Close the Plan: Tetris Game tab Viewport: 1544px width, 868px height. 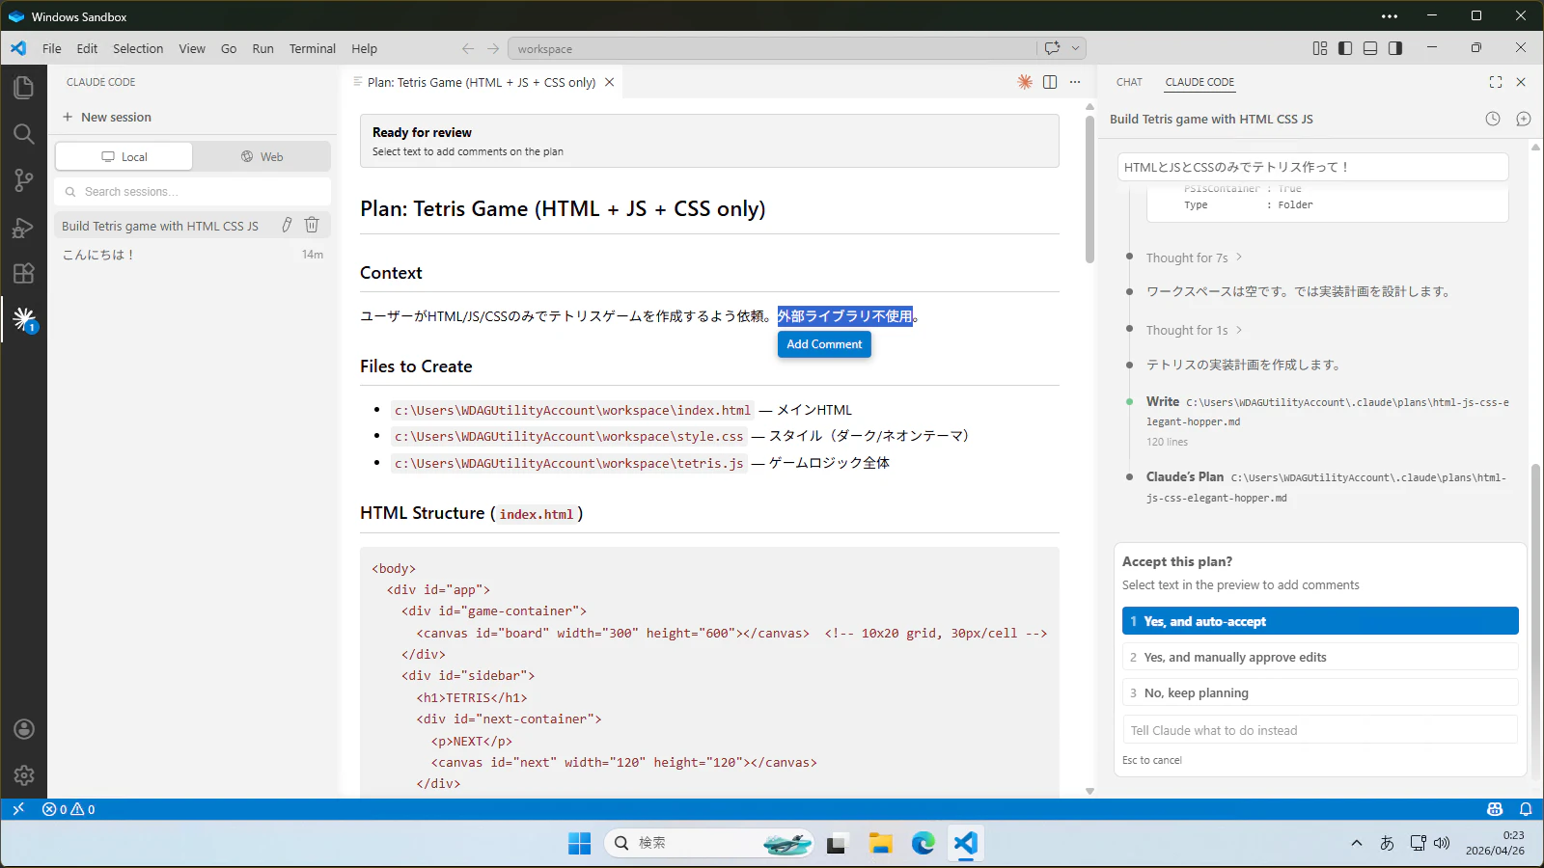[610, 82]
